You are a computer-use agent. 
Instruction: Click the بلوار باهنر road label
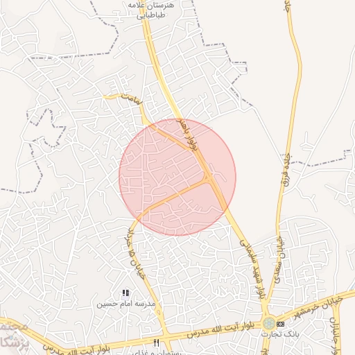188,135
